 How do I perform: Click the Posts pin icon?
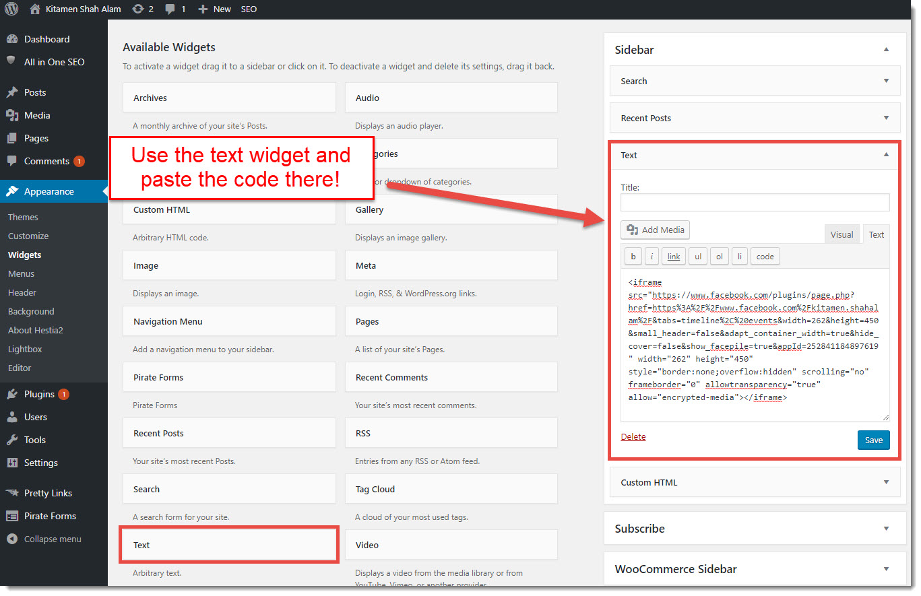click(12, 92)
